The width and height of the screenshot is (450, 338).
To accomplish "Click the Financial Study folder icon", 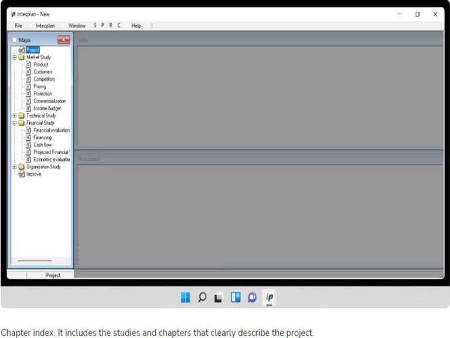I will (22, 123).
